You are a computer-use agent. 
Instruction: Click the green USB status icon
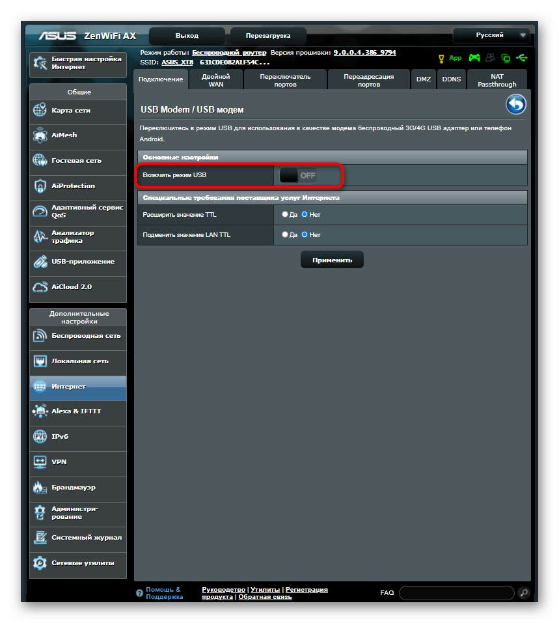coord(522,58)
